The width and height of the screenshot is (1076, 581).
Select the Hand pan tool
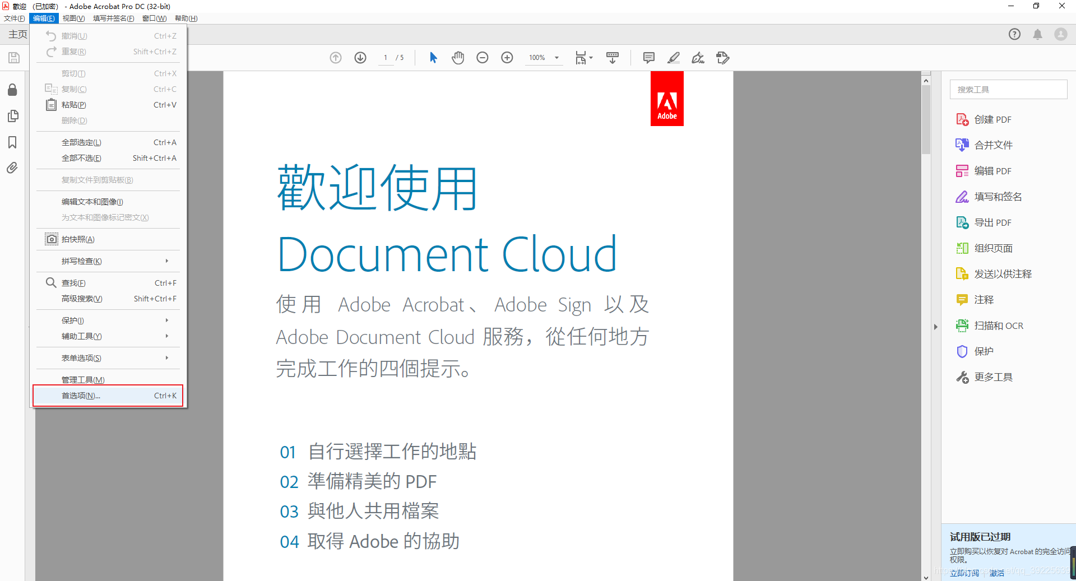point(458,58)
